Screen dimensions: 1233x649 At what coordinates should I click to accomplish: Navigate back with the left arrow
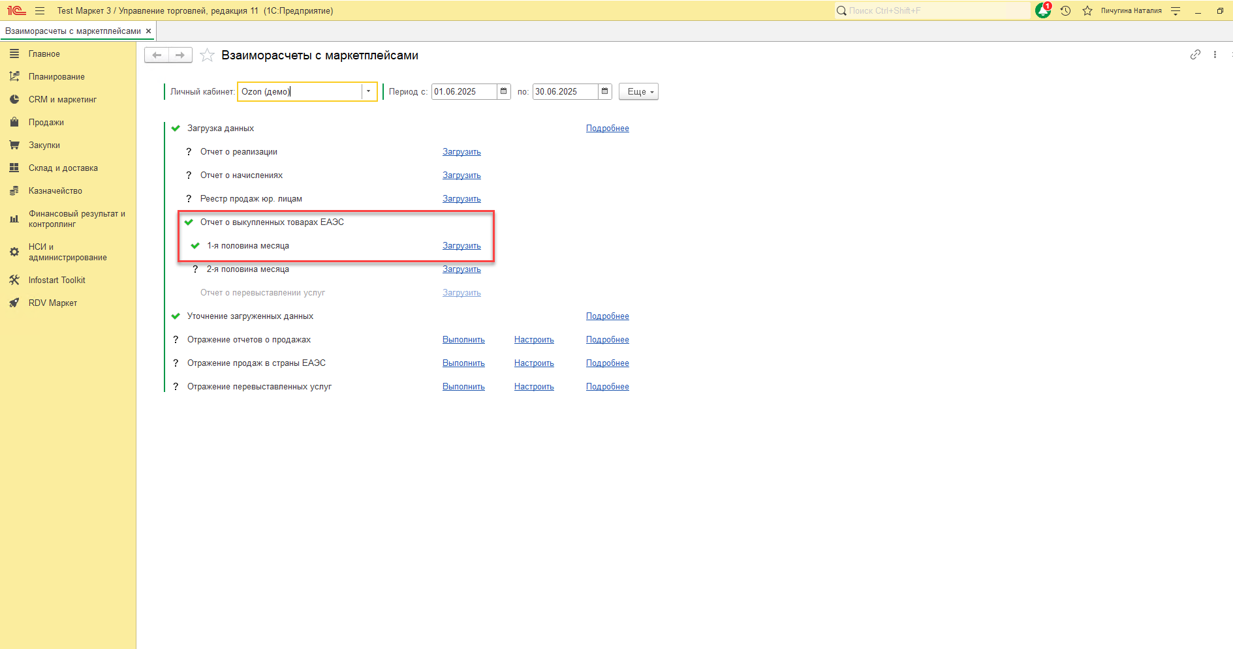coord(157,55)
